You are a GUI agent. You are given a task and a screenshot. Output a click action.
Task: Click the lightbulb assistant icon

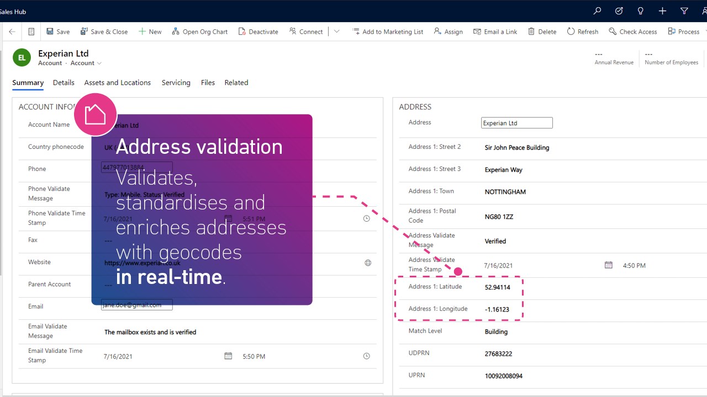[x=641, y=11]
